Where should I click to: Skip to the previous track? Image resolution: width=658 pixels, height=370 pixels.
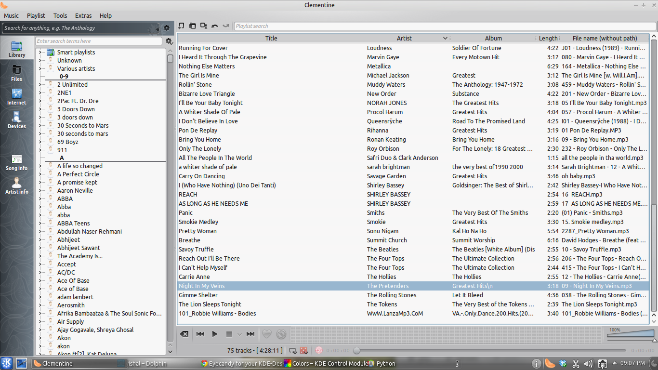click(x=200, y=334)
